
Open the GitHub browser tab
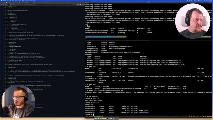[25, 3]
